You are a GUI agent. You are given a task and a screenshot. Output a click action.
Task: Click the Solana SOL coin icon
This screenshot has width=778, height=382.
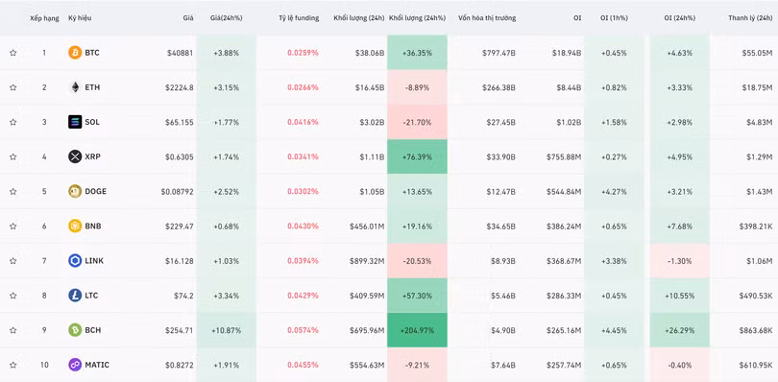click(x=75, y=122)
